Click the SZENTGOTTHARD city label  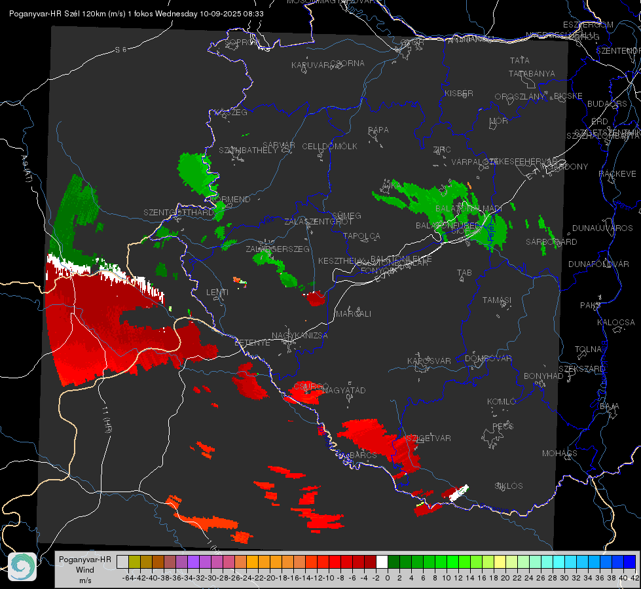[x=179, y=213]
